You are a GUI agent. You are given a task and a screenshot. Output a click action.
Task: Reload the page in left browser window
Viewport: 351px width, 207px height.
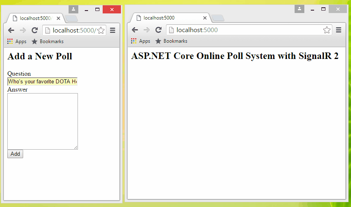pyautogui.click(x=34, y=30)
